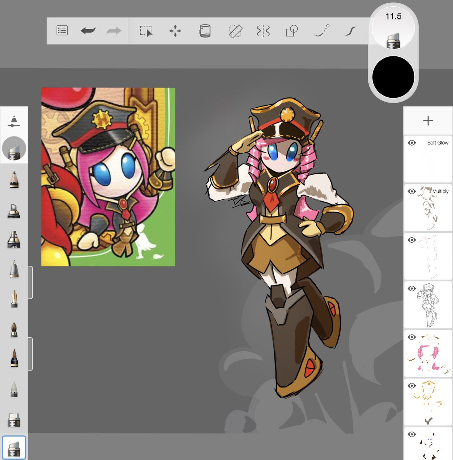Select the Soft Glow layer thumbnail
The image size is (453, 460).
(428, 159)
